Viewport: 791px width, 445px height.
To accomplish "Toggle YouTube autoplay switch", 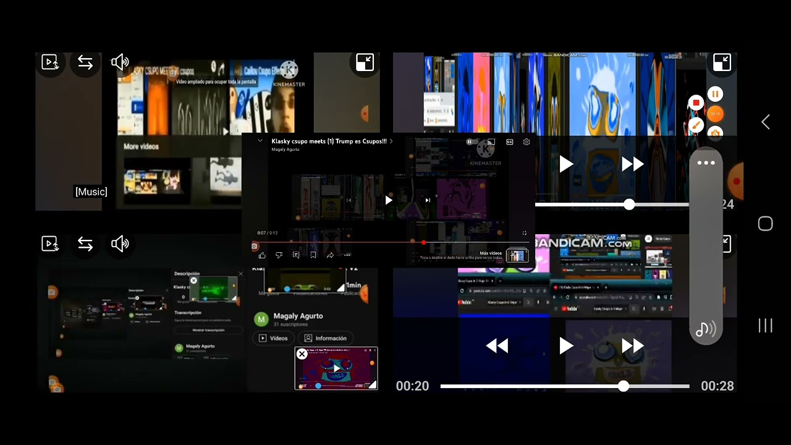I will tap(470, 142).
